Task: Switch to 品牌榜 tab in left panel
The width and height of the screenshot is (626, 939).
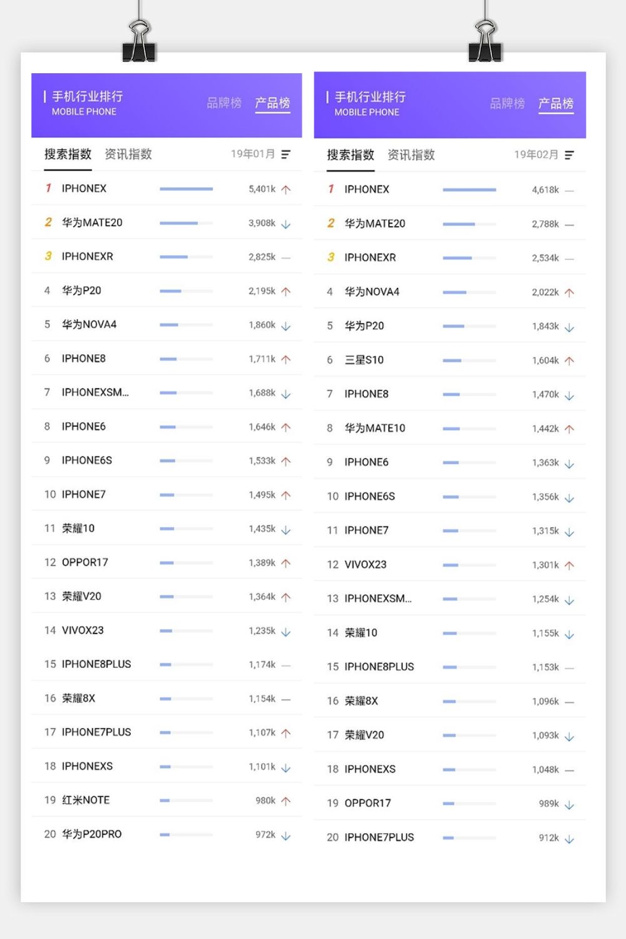Action: pos(224,103)
